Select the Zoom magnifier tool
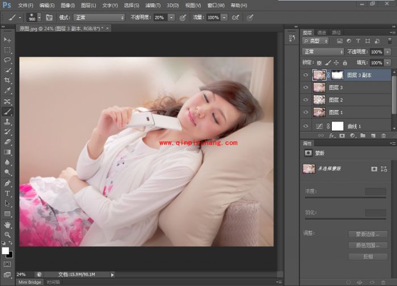The image size is (397, 286). pos(8,234)
